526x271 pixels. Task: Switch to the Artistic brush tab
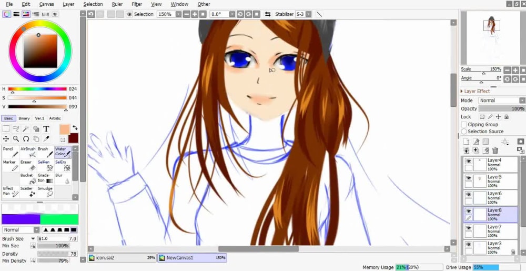pos(55,118)
